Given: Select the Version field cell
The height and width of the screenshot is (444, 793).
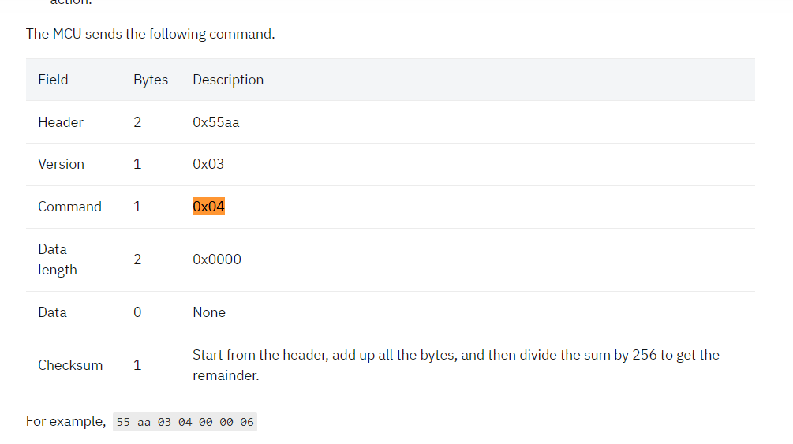Looking at the screenshot, I should click(x=62, y=164).
